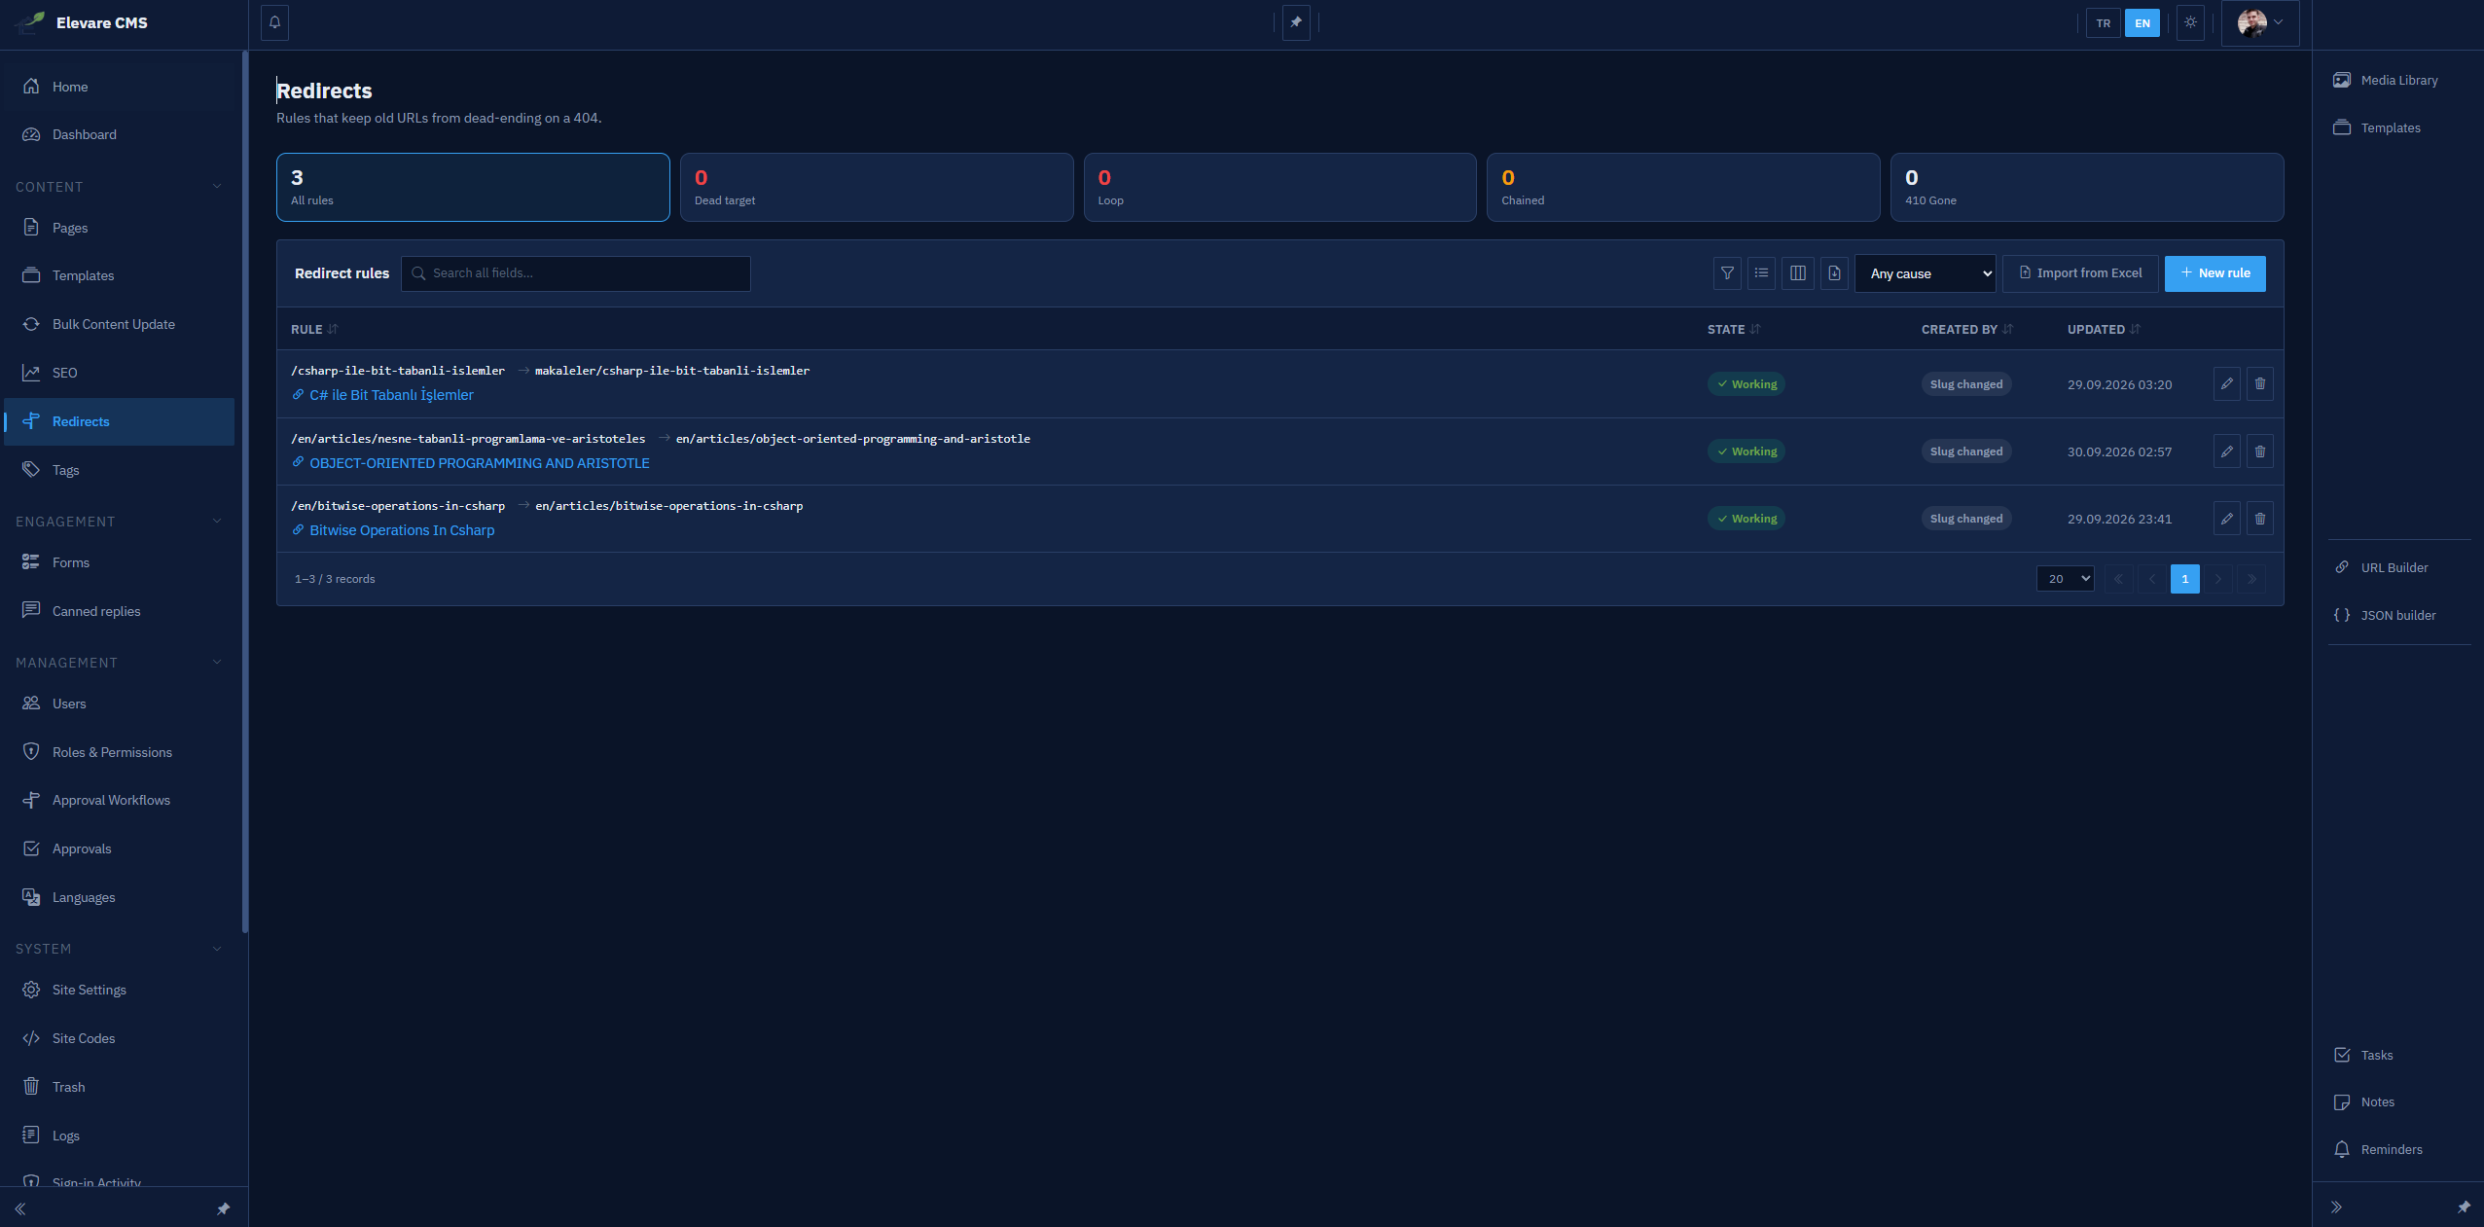Toggle the light theme sun icon
The image size is (2484, 1227).
point(2190,22)
